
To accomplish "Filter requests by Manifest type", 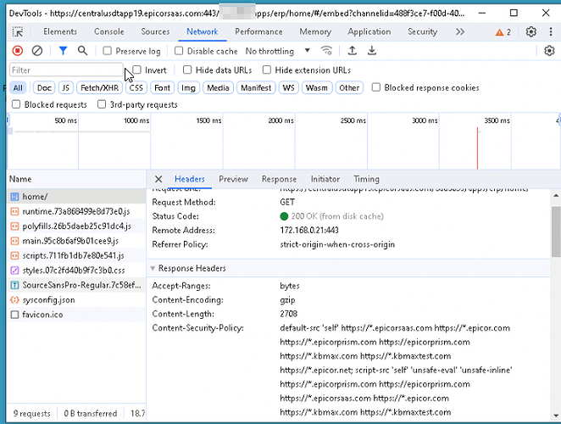I will 256,87.
